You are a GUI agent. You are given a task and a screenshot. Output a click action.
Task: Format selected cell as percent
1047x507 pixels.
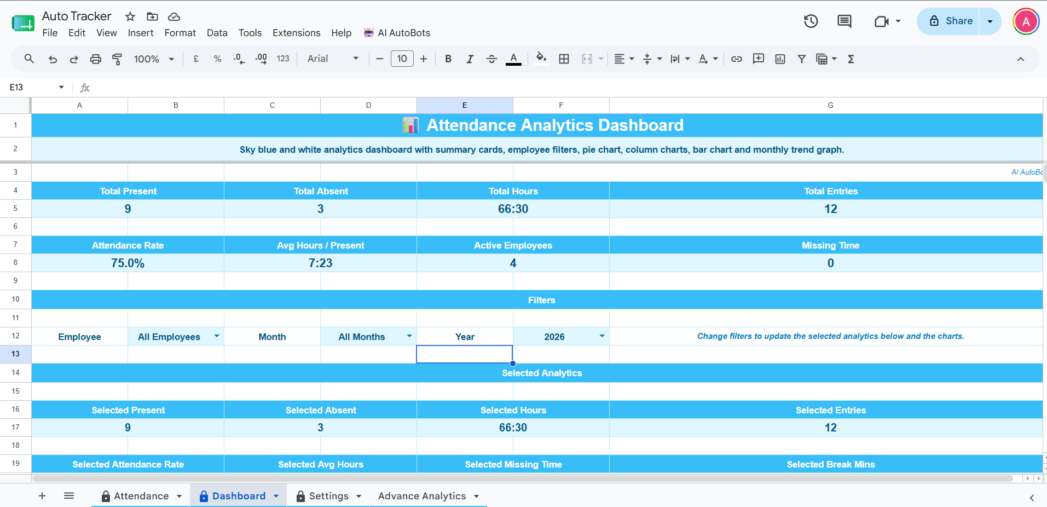click(217, 59)
